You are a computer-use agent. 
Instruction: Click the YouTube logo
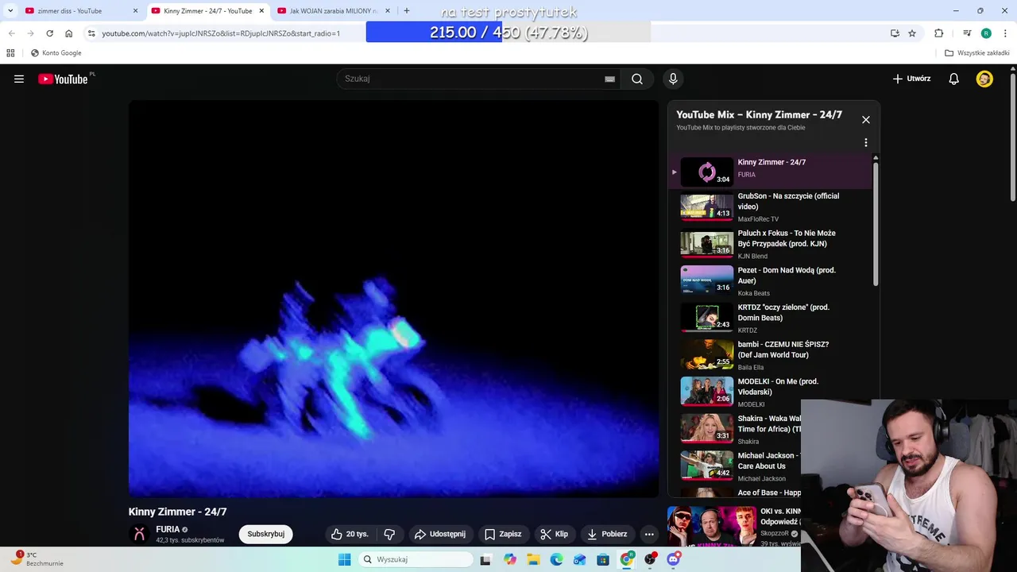point(63,79)
